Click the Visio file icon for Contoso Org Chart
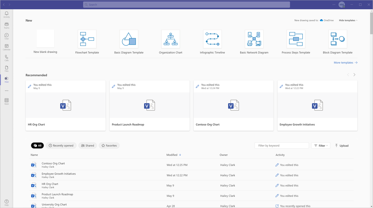This screenshot has width=373, height=208. (34, 165)
